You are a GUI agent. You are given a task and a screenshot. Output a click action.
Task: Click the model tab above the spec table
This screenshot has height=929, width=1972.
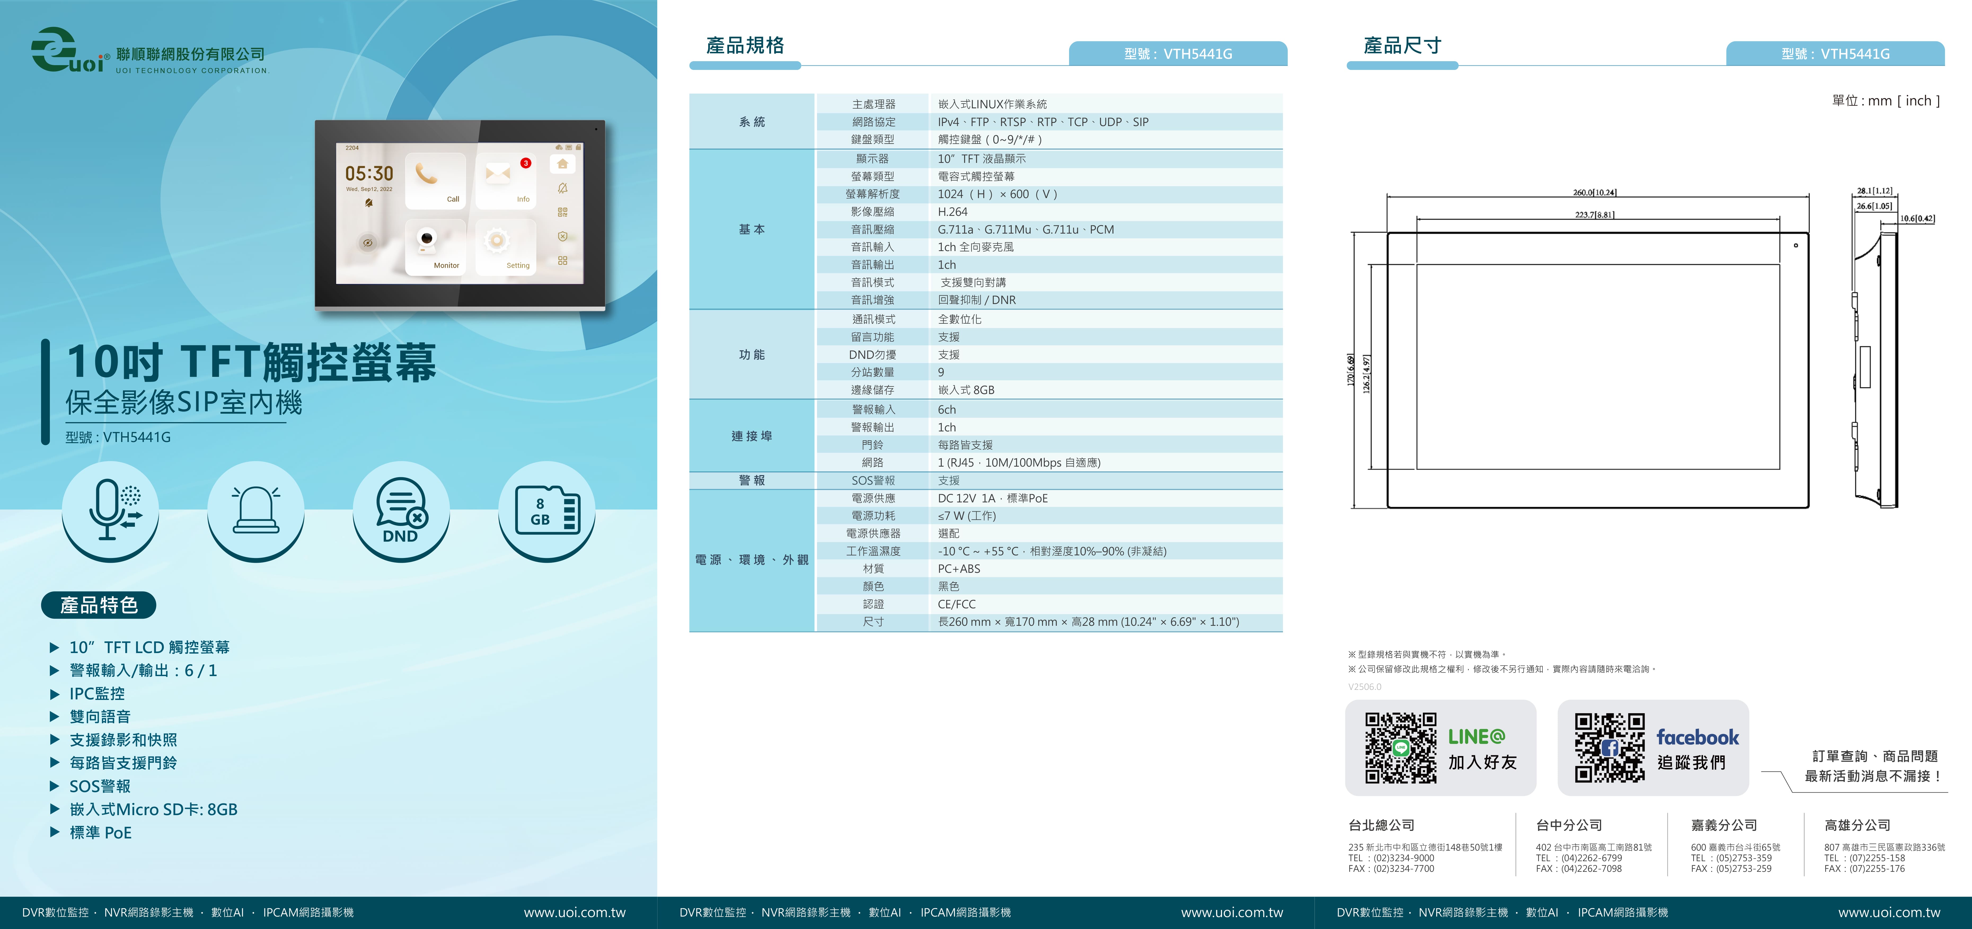(1178, 53)
